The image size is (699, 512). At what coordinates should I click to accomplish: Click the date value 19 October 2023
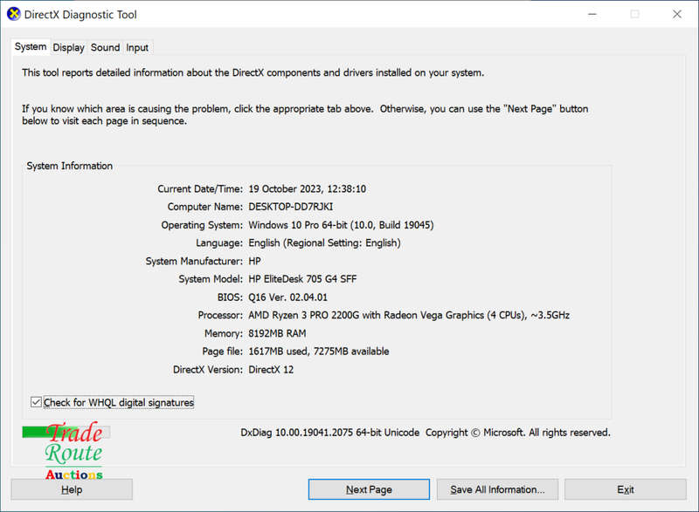click(x=308, y=188)
